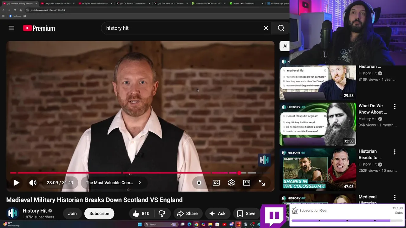
Task: Open the Rasputin video thumbnail 32:58
Action: click(x=318, y=124)
